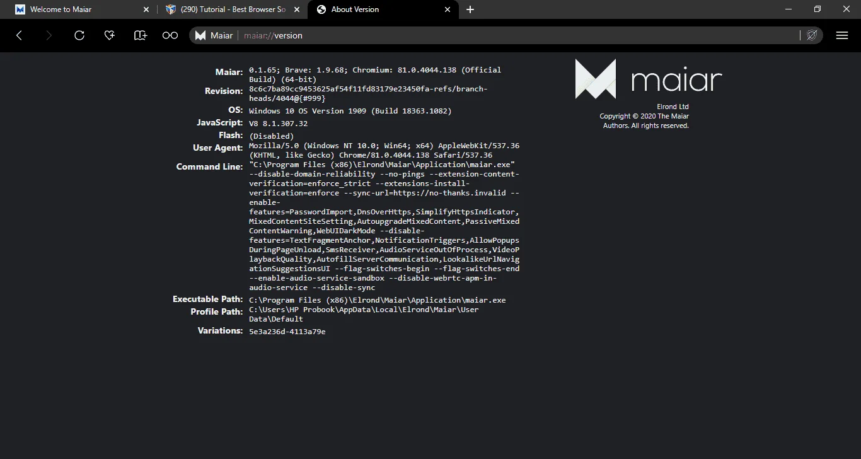Image resolution: width=861 pixels, height=459 pixels.
Task: Click the Executable Path label
Action: pos(207,299)
